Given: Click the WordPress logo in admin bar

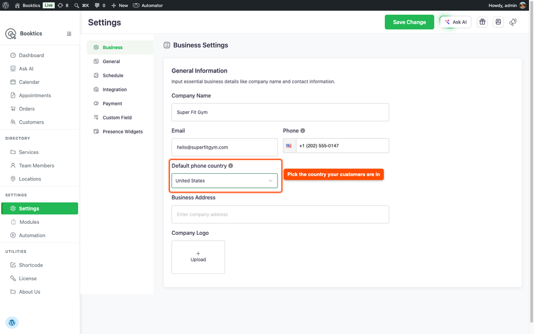Looking at the screenshot, I should 6,5.
